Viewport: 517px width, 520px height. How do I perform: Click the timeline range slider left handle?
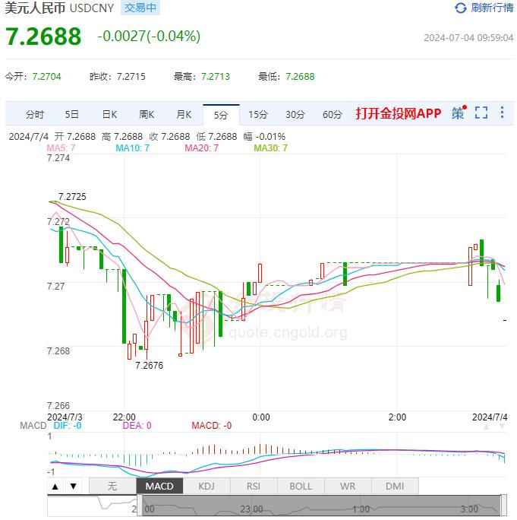[x=140, y=506]
